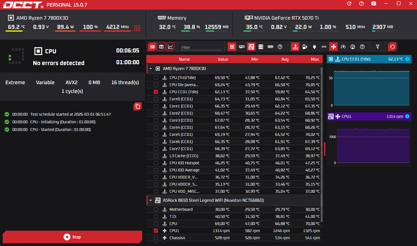Toggle the temperature sensor type filter icon
The height and width of the screenshot is (246, 417).
coord(295,47)
